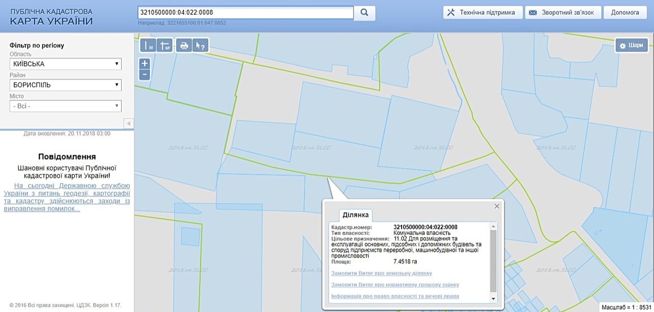Image resolution: width=654 pixels, height=312 pixels.
Task: Activate the parcel info query tool
Action: click(201, 46)
